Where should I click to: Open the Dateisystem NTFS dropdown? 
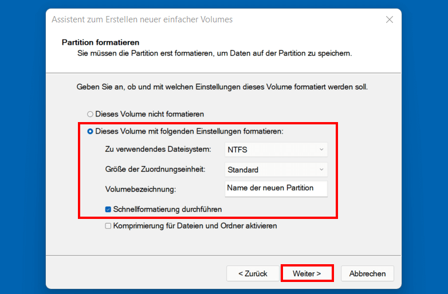pos(276,150)
